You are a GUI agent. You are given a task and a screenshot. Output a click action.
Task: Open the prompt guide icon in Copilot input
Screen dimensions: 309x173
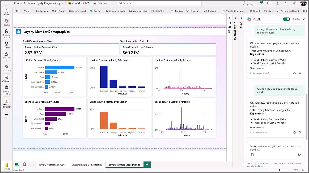tap(252, 155)
